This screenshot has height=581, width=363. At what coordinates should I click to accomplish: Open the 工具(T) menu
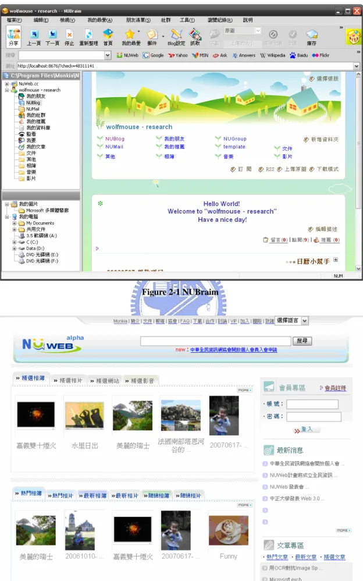tap(187, 20)
